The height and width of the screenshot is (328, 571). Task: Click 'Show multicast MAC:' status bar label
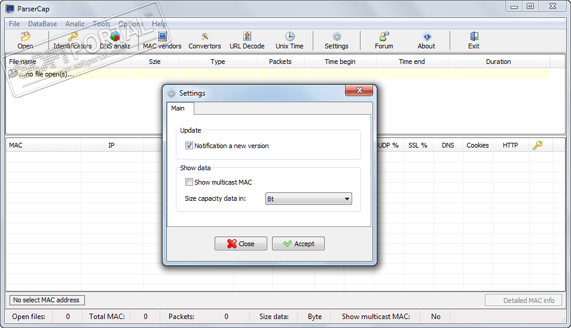click(x=376, y=317)
